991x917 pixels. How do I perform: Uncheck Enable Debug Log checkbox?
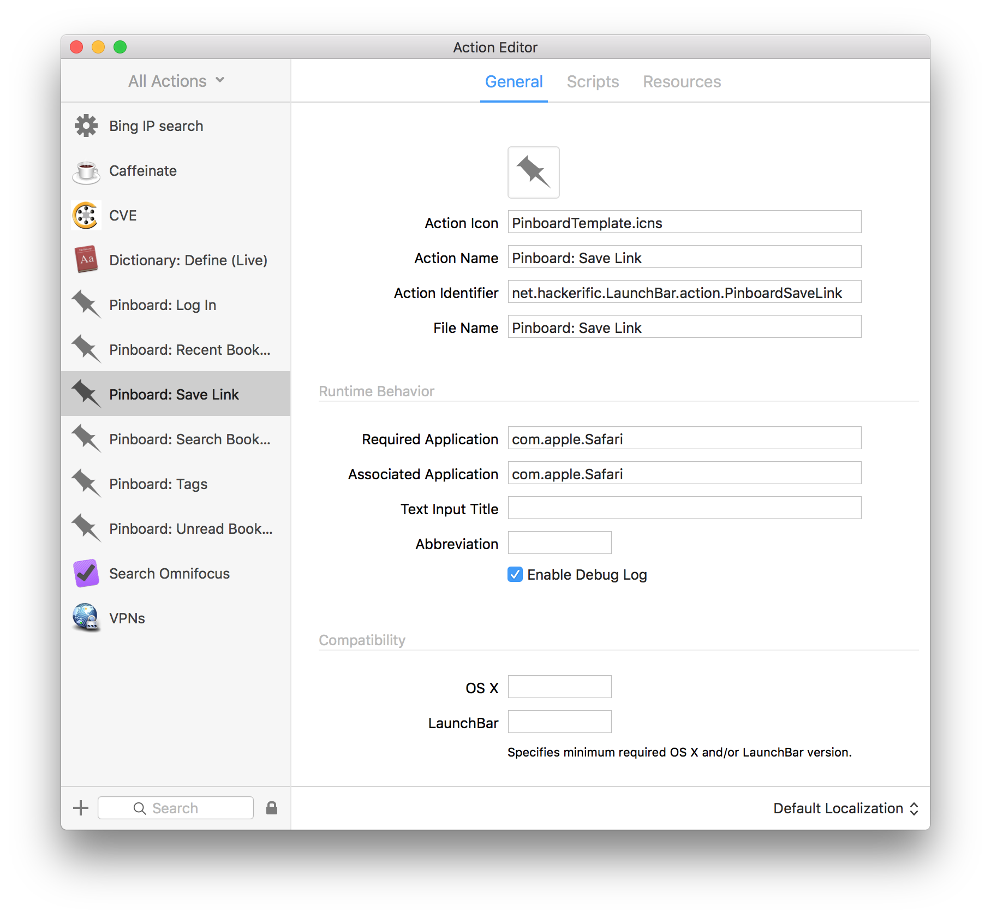pos(515,574)
